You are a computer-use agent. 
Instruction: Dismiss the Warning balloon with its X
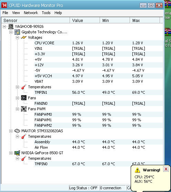pyautogui.click(x=166, y=169)
